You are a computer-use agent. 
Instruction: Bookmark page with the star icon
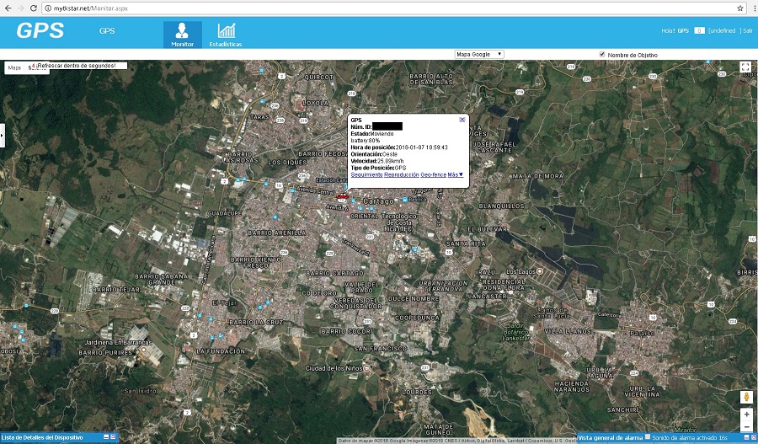(739, 8)
